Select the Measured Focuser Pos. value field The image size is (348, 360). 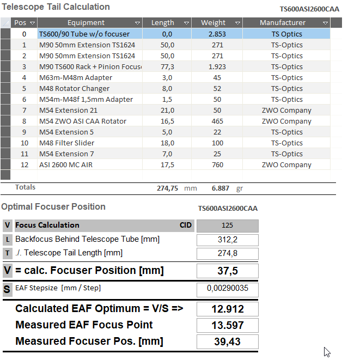[x=227, y=342]
